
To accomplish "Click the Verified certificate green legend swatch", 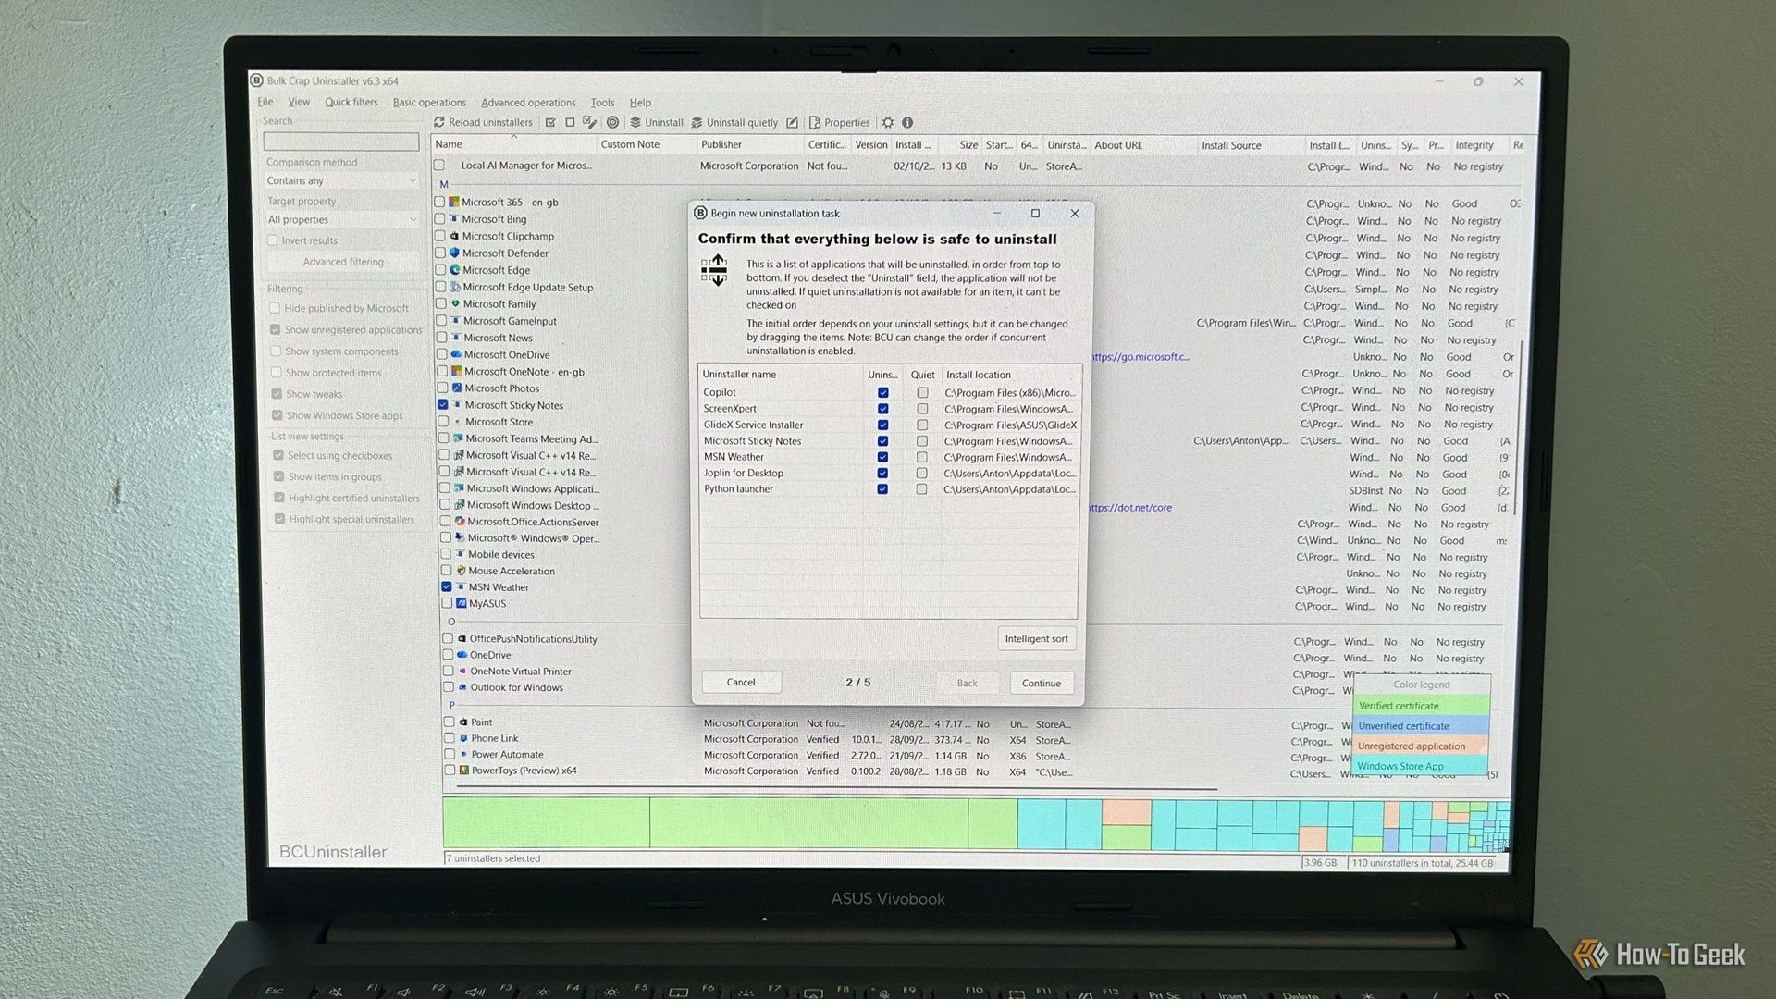I will pyautogui.click(x=1421, y=705).
